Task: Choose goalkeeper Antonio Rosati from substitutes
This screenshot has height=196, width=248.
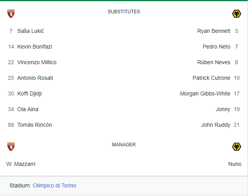Action: [x=35, y=78]
